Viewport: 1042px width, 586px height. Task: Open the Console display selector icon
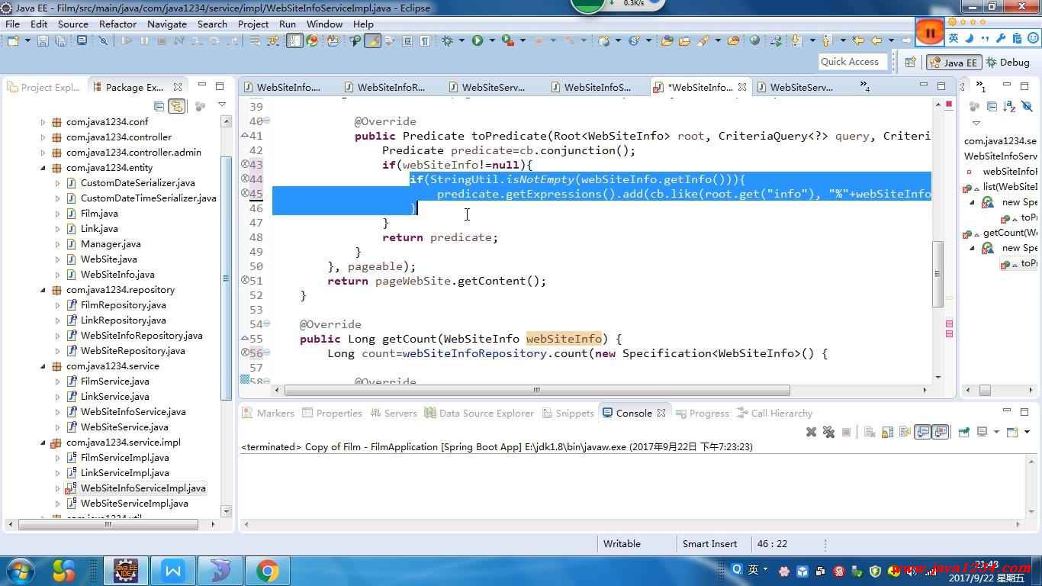tap(982, 432)
